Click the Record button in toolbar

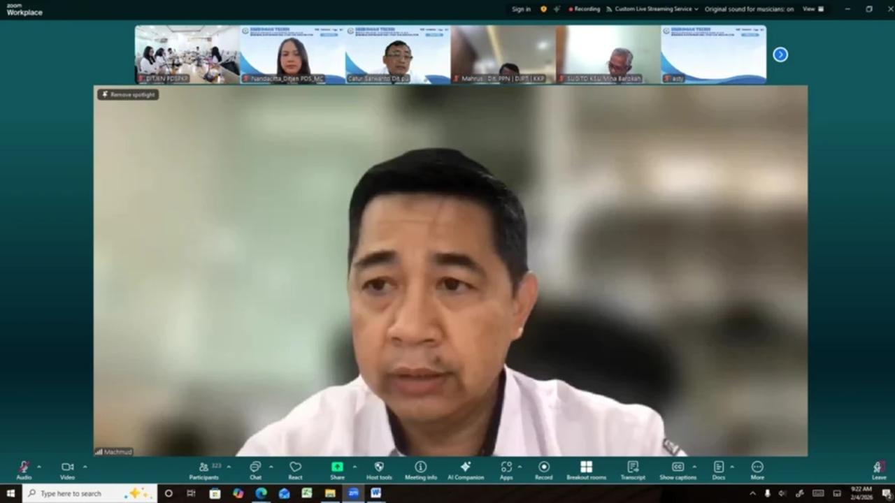pos(543,470)
